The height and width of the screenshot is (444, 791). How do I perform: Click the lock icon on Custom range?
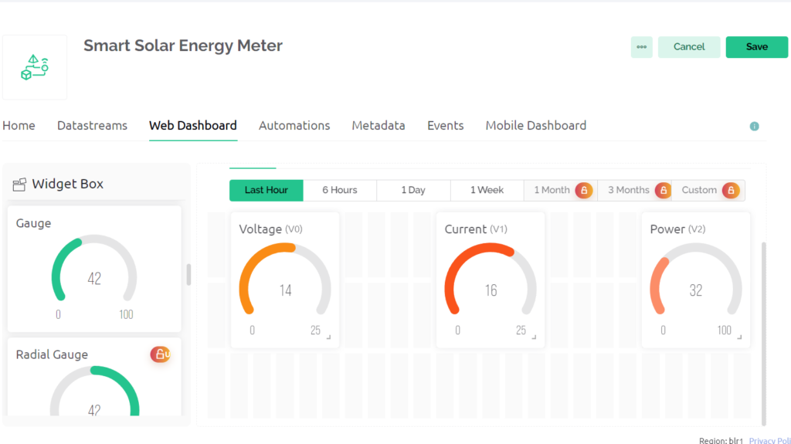pyautogui.click(x=730, y=191)
